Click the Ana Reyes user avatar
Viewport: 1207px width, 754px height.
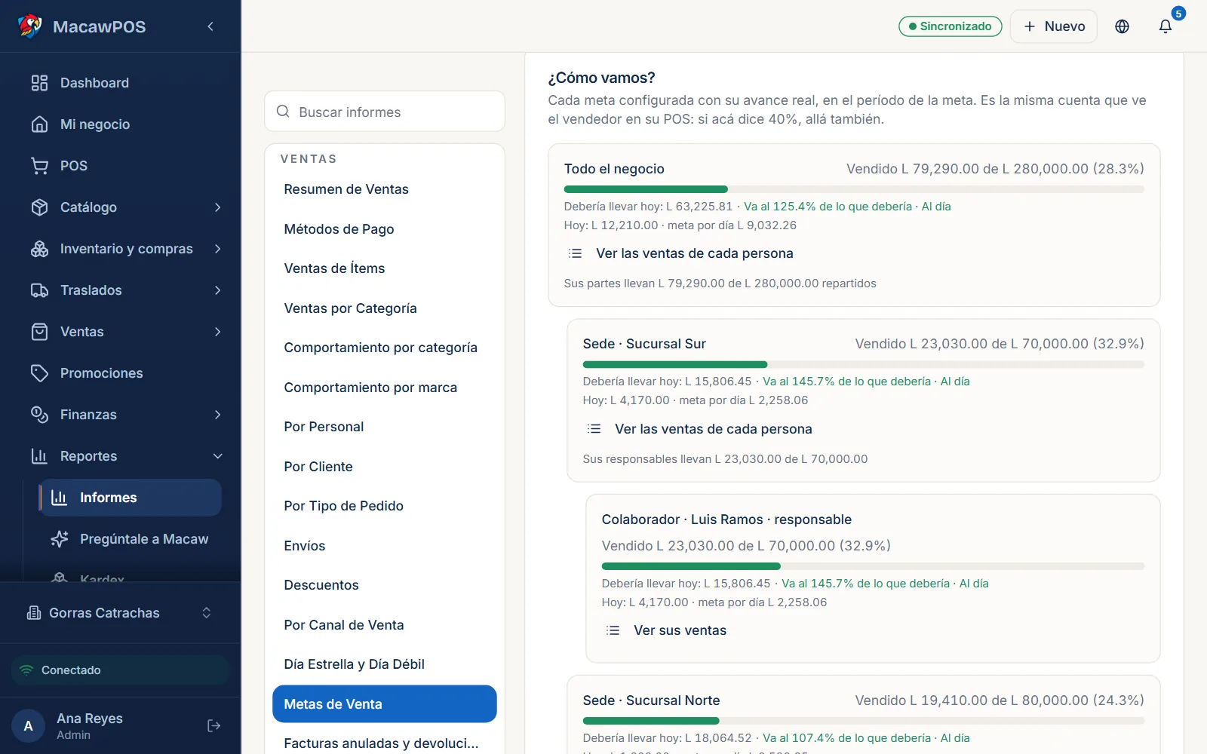point(29,726)
